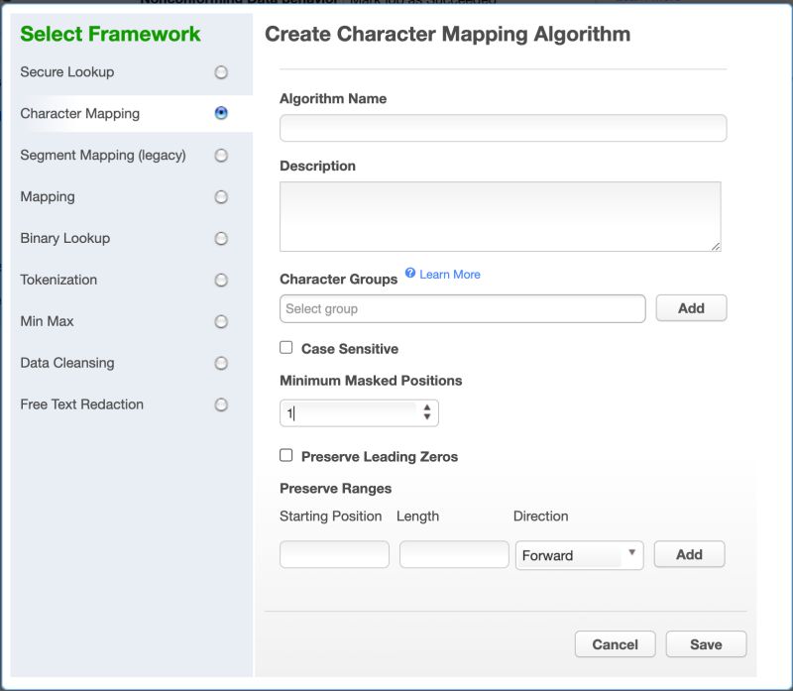Choose the Free Text Redaction framework
Image resolution: width=793 pixels, height=691 pixels.
click(x=222, y=403)
